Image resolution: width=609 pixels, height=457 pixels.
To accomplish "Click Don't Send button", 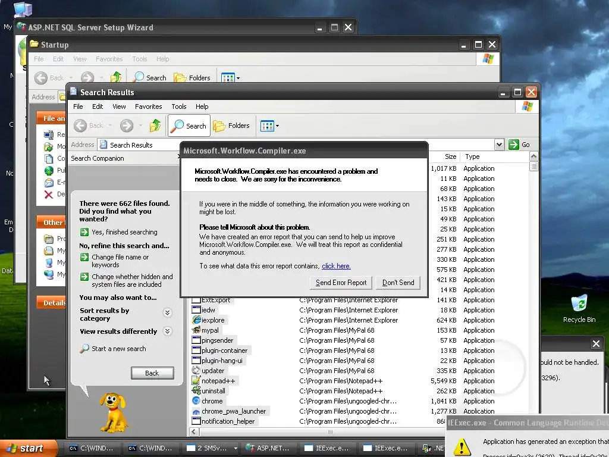I will [398, 283].
